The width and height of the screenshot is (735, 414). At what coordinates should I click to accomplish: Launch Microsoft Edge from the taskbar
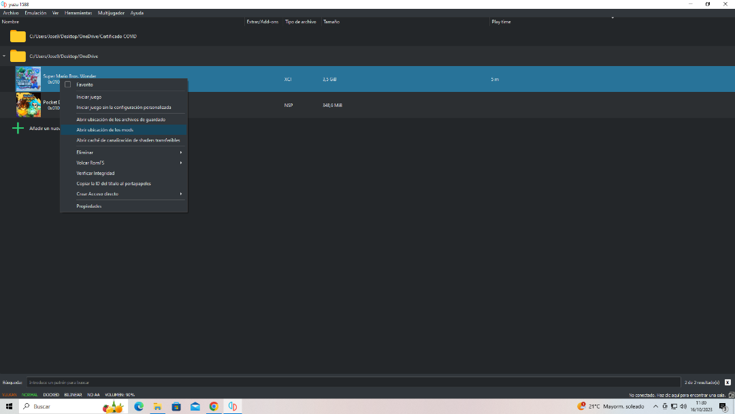pos(139,407)
